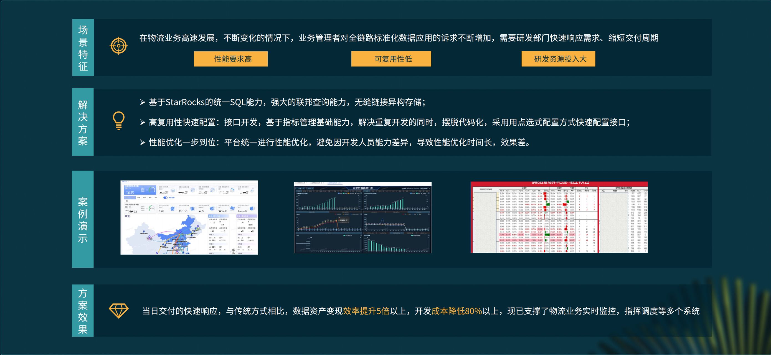Open the red daily report table thumbnail

click(x=559, y=217)
